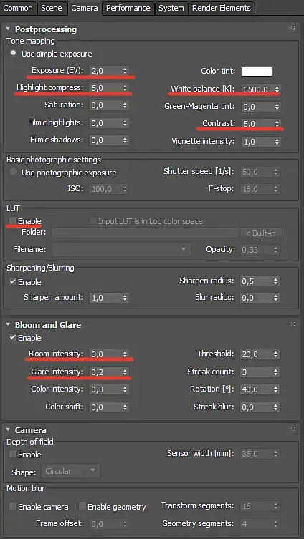
Task: Click the Streak count spinner arrows
Action: pos(275,372)
